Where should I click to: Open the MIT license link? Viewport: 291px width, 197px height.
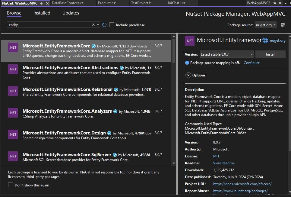coord(216,156)
